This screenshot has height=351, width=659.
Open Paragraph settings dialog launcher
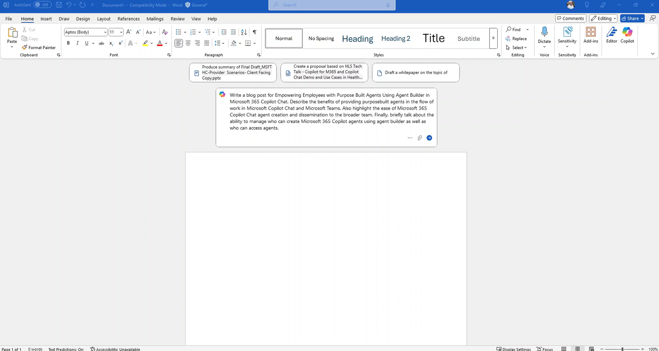tap(258, 55)
